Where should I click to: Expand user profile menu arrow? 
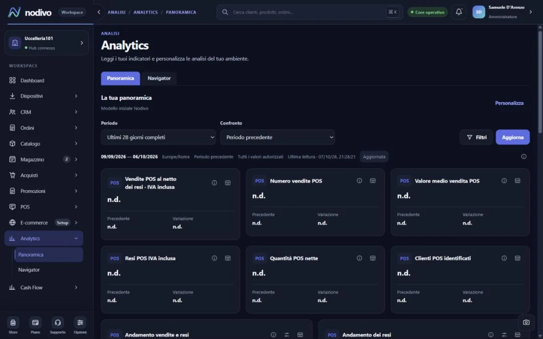(x=530, y=12)
